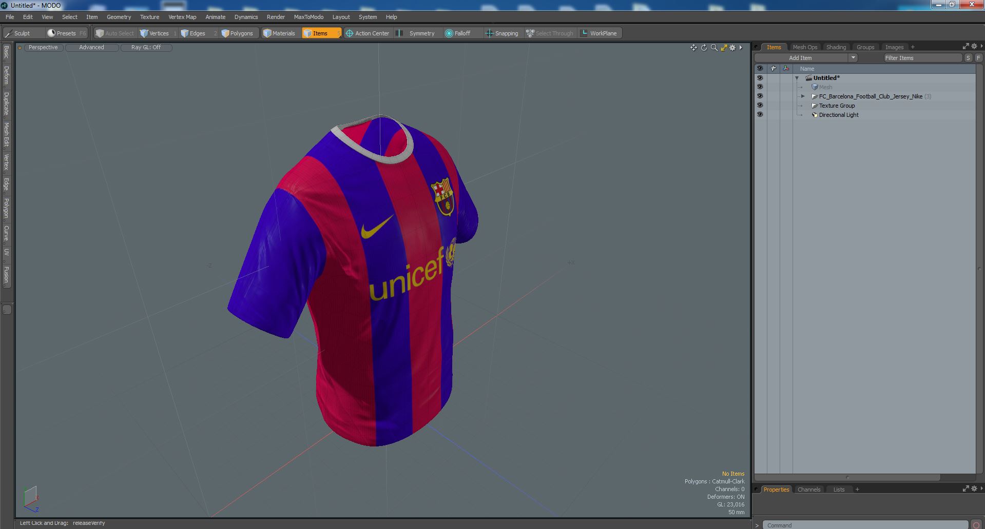Click the viewport move/pan icon
985x529 pixels.
(693, 48)
